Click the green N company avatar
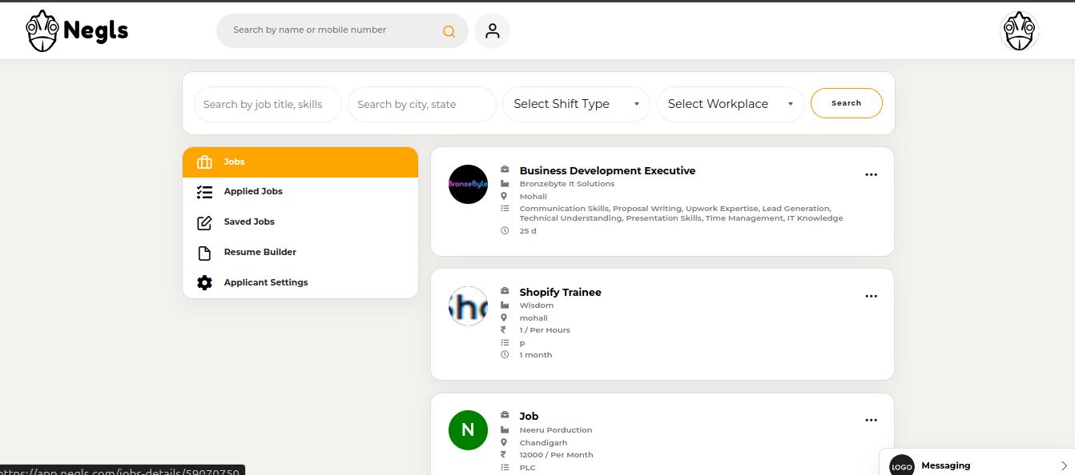Viewport: 1075px width, 475px height. coord(468,430)
